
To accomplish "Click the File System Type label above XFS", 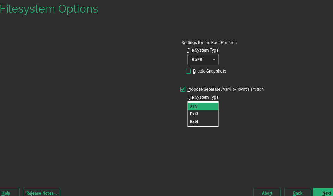I will point(203,97).
